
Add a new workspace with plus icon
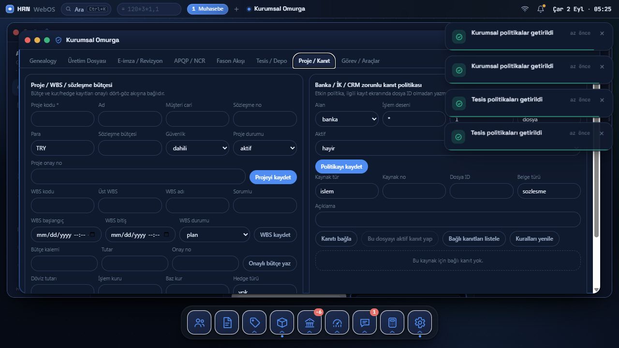tap(236, 9)
